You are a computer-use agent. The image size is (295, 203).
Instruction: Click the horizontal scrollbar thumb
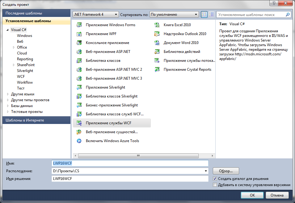click(138, 156)
